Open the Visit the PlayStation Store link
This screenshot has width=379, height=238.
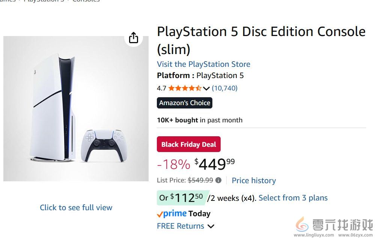203,64
